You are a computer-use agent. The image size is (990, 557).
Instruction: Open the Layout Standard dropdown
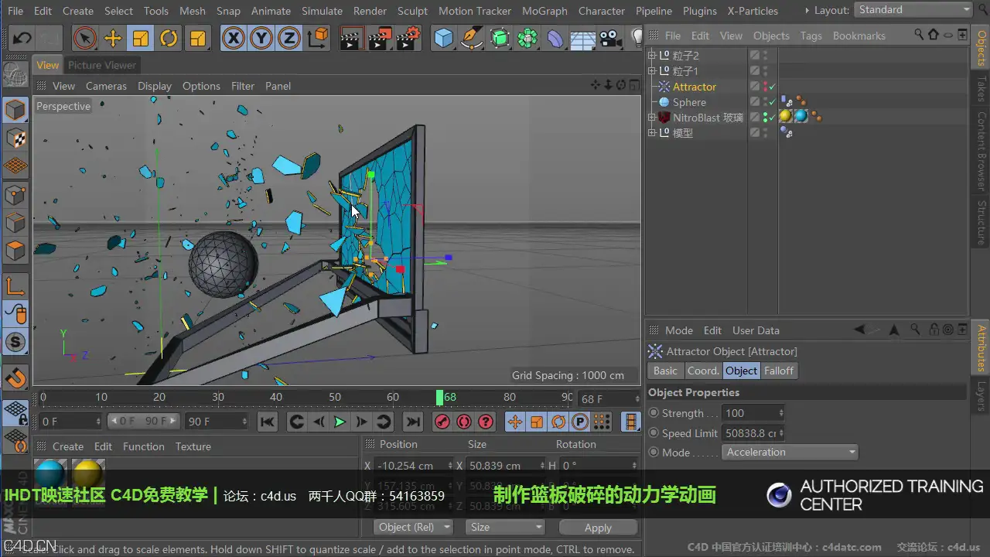pos(913,10)
